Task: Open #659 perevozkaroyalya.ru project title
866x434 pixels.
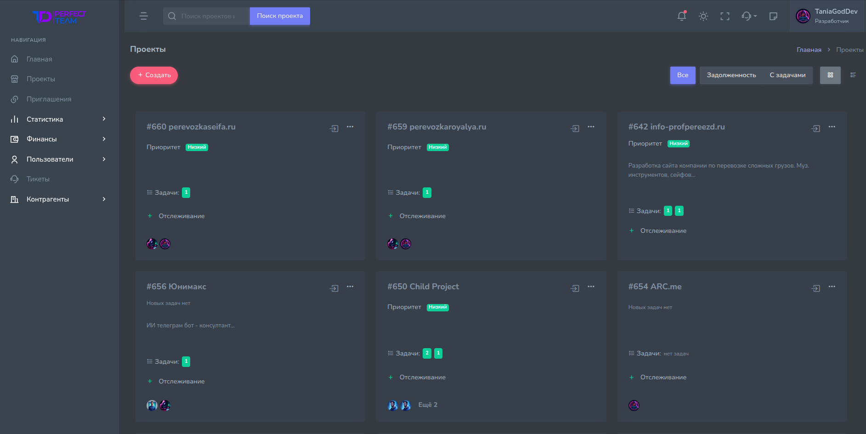Action: pyautogui.click(x=437, y=127)
